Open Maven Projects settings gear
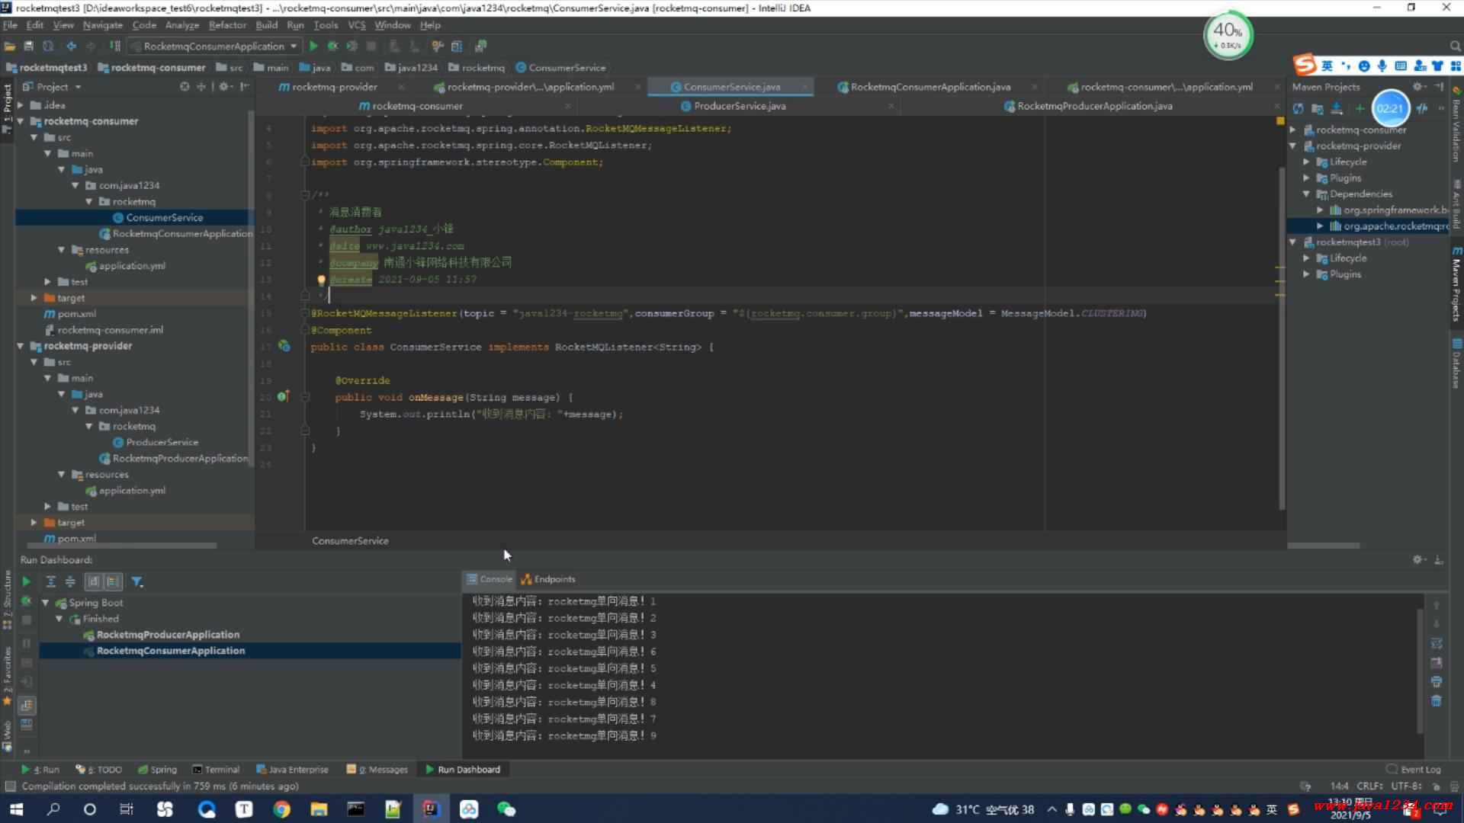This screenshot has width=1464, height=823. (1417, 87)
